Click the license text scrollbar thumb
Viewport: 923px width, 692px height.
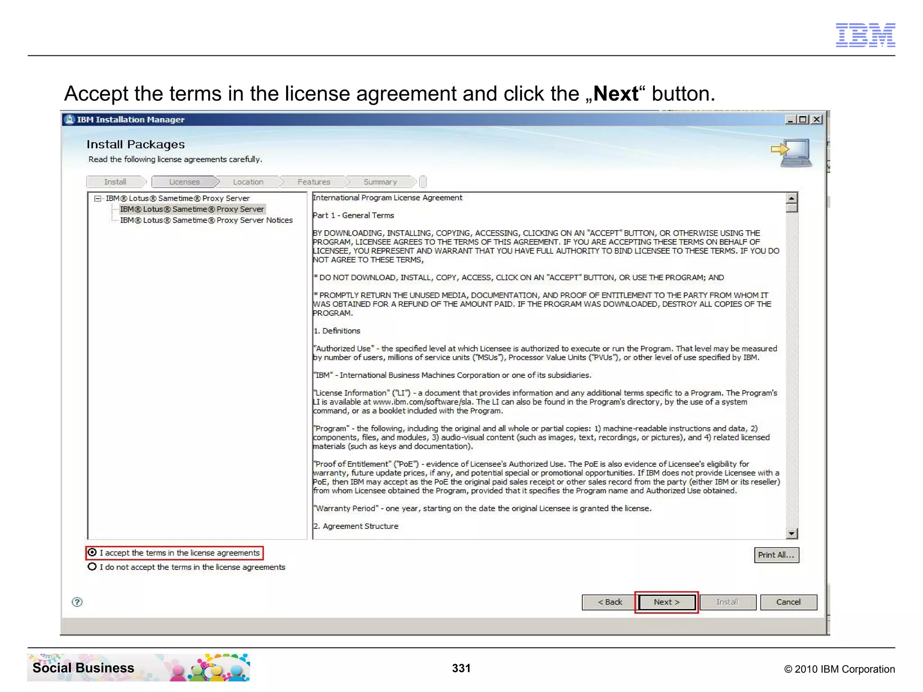point(791,208)
